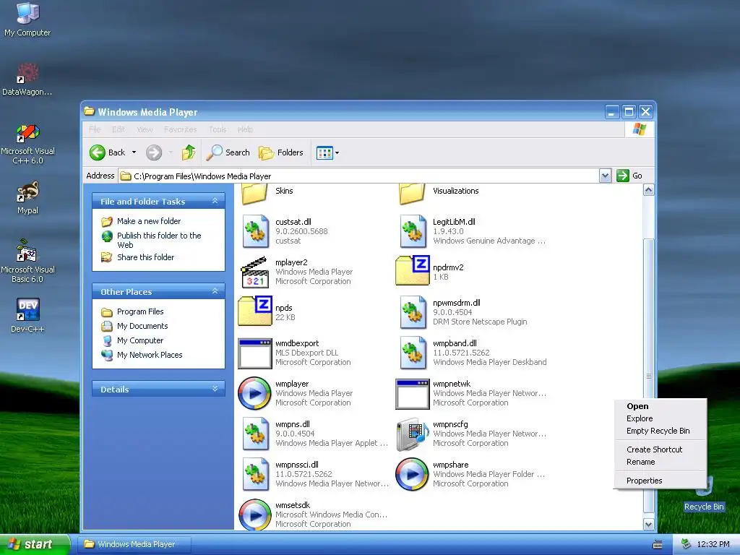Collapse the File and Folder Tasks panel
740x555 pixels.
point(215,201)
